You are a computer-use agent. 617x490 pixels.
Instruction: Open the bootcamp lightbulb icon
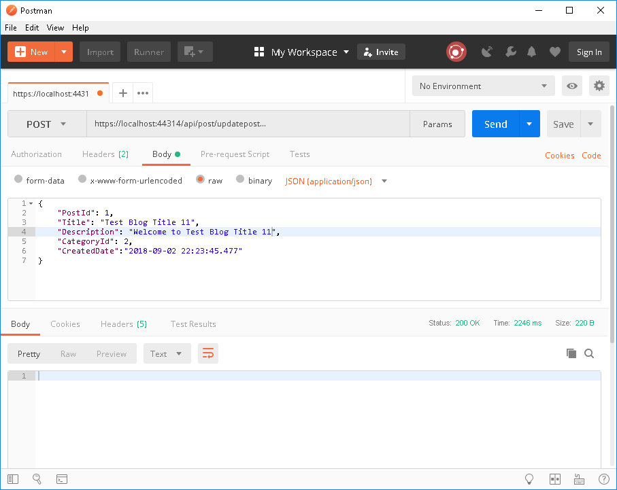click(529, 479)
